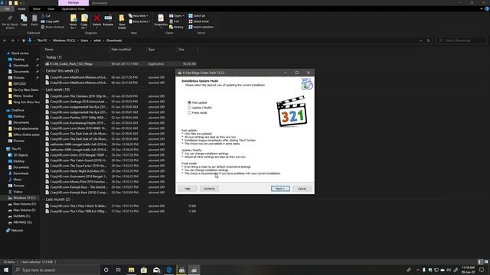Screen dimensions: 490x275
Task: Open the Microsoft Store taskbar icon
Action: coord(144,270)
